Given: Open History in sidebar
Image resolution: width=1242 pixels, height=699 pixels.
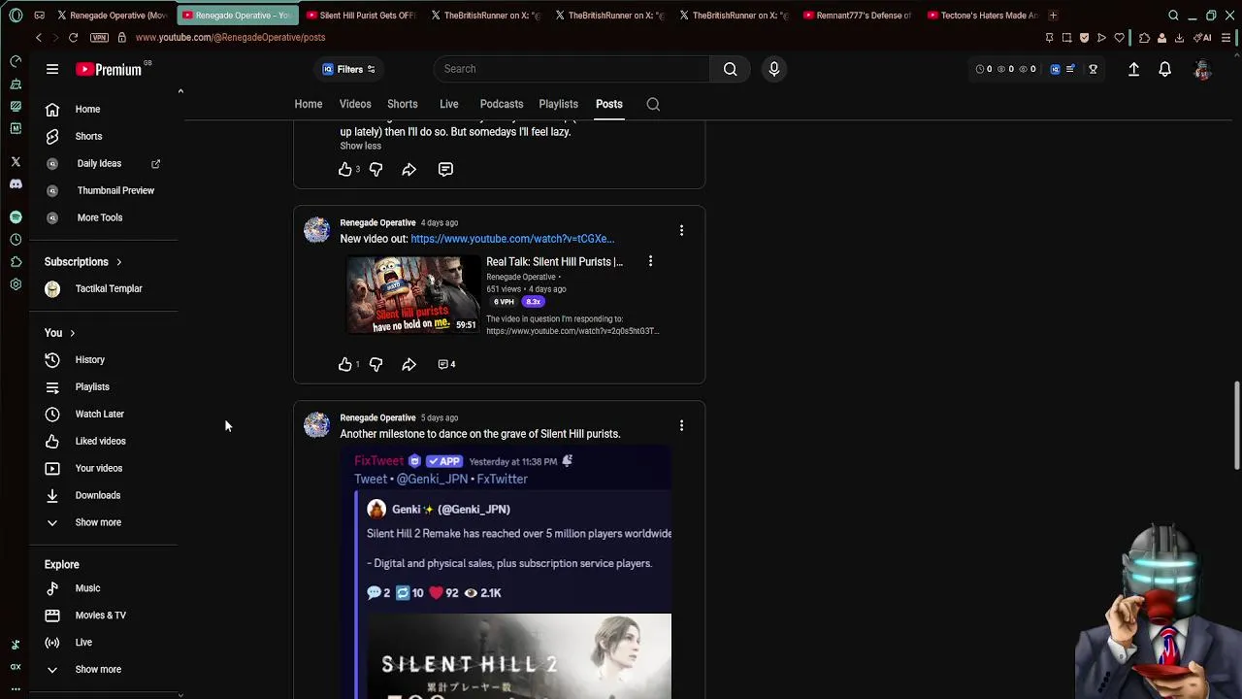Looking at the screenshot, I should (x=89, y=359).
